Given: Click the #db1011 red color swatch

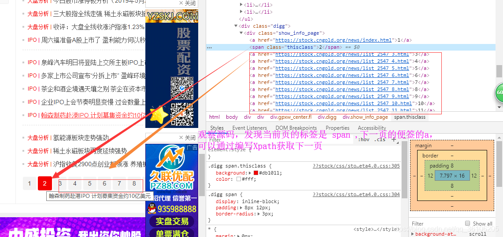Looking at the screenshot, I should click(255, 173).
